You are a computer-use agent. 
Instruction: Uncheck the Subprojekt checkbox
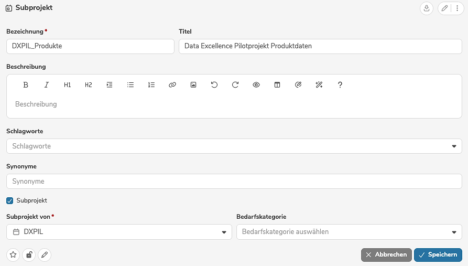10,200
